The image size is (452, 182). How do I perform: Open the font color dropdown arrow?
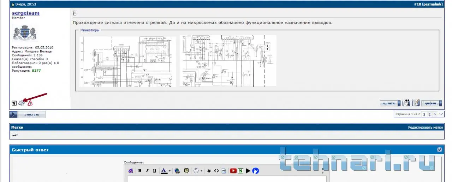coord(170,171)
